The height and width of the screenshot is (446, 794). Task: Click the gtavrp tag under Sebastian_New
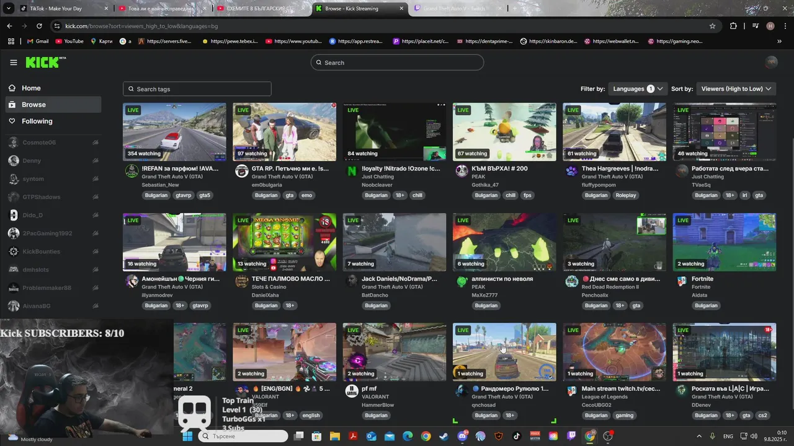[x=183, y=195]
